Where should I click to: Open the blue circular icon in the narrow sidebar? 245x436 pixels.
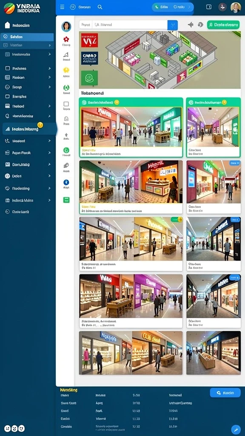[66, 182]
